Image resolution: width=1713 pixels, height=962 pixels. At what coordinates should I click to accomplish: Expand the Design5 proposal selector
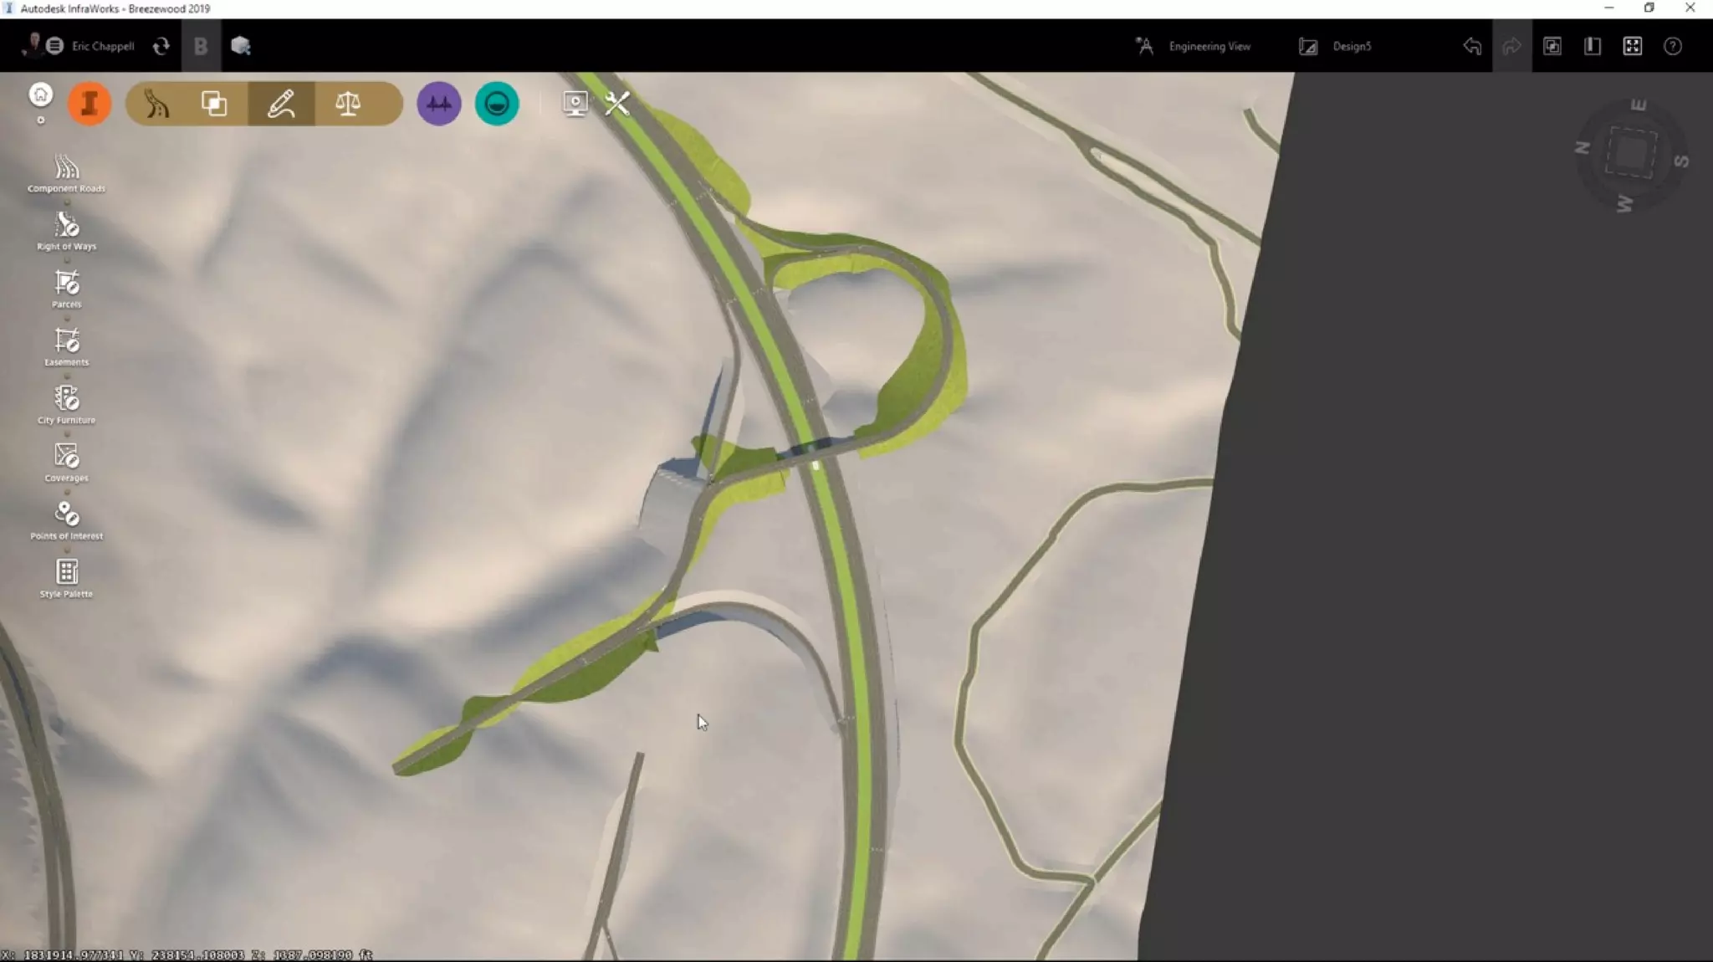pos(1351,46)
